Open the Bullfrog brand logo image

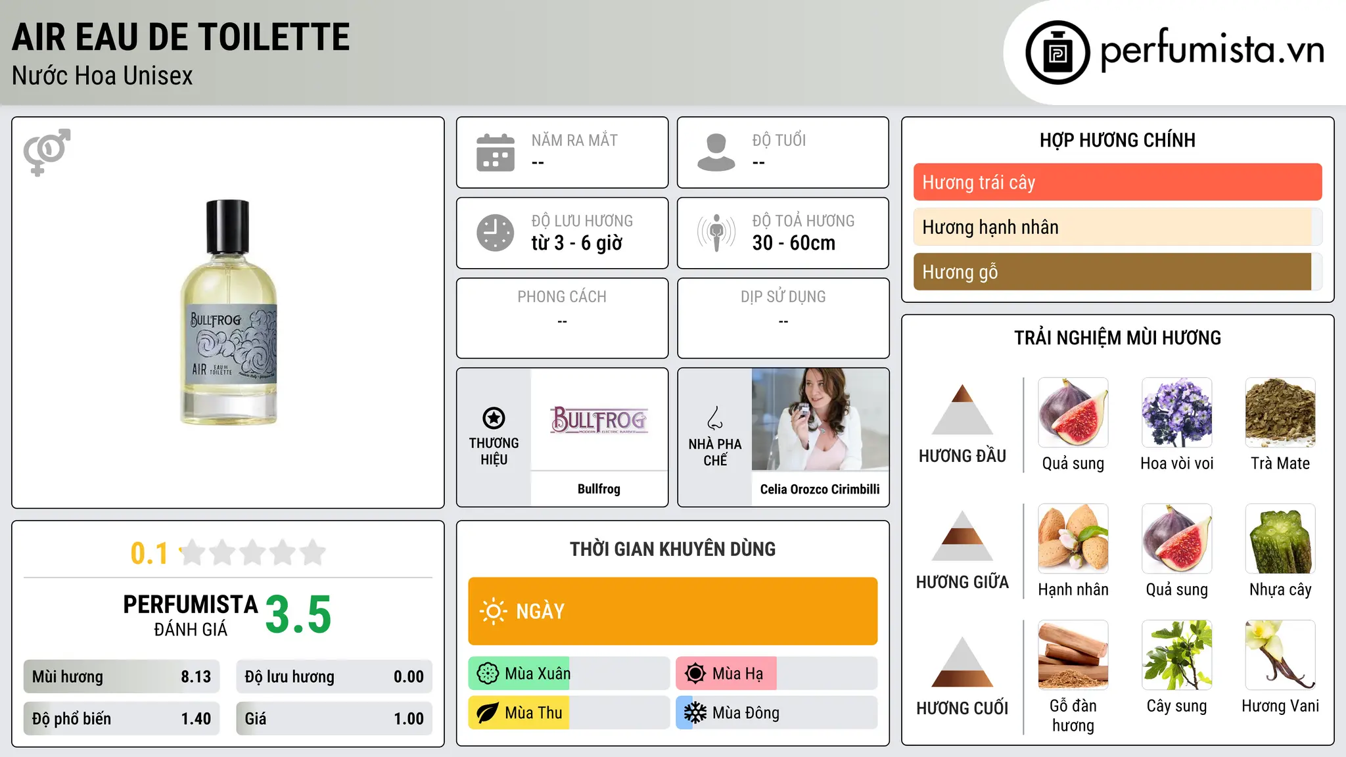click(599, 420)
